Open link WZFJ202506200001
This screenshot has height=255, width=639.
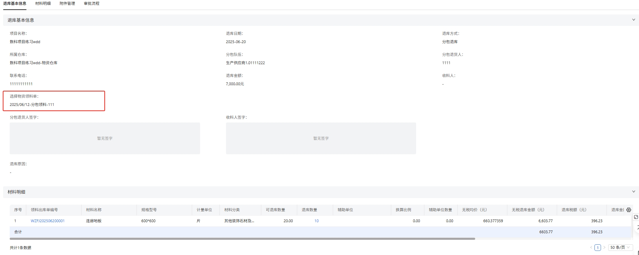(48, 221)
